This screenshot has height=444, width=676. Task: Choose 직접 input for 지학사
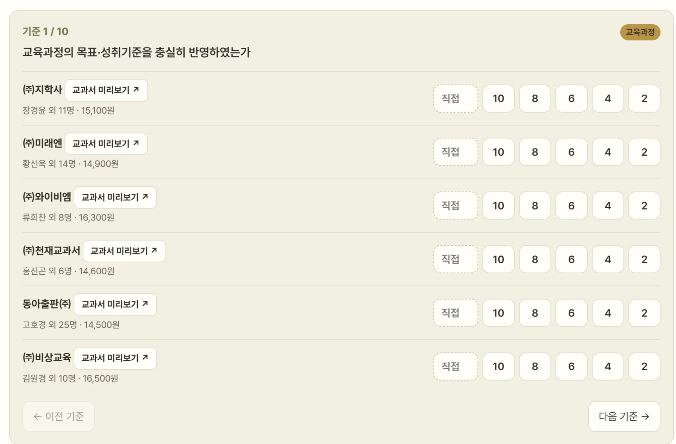(x=456, y=99)
